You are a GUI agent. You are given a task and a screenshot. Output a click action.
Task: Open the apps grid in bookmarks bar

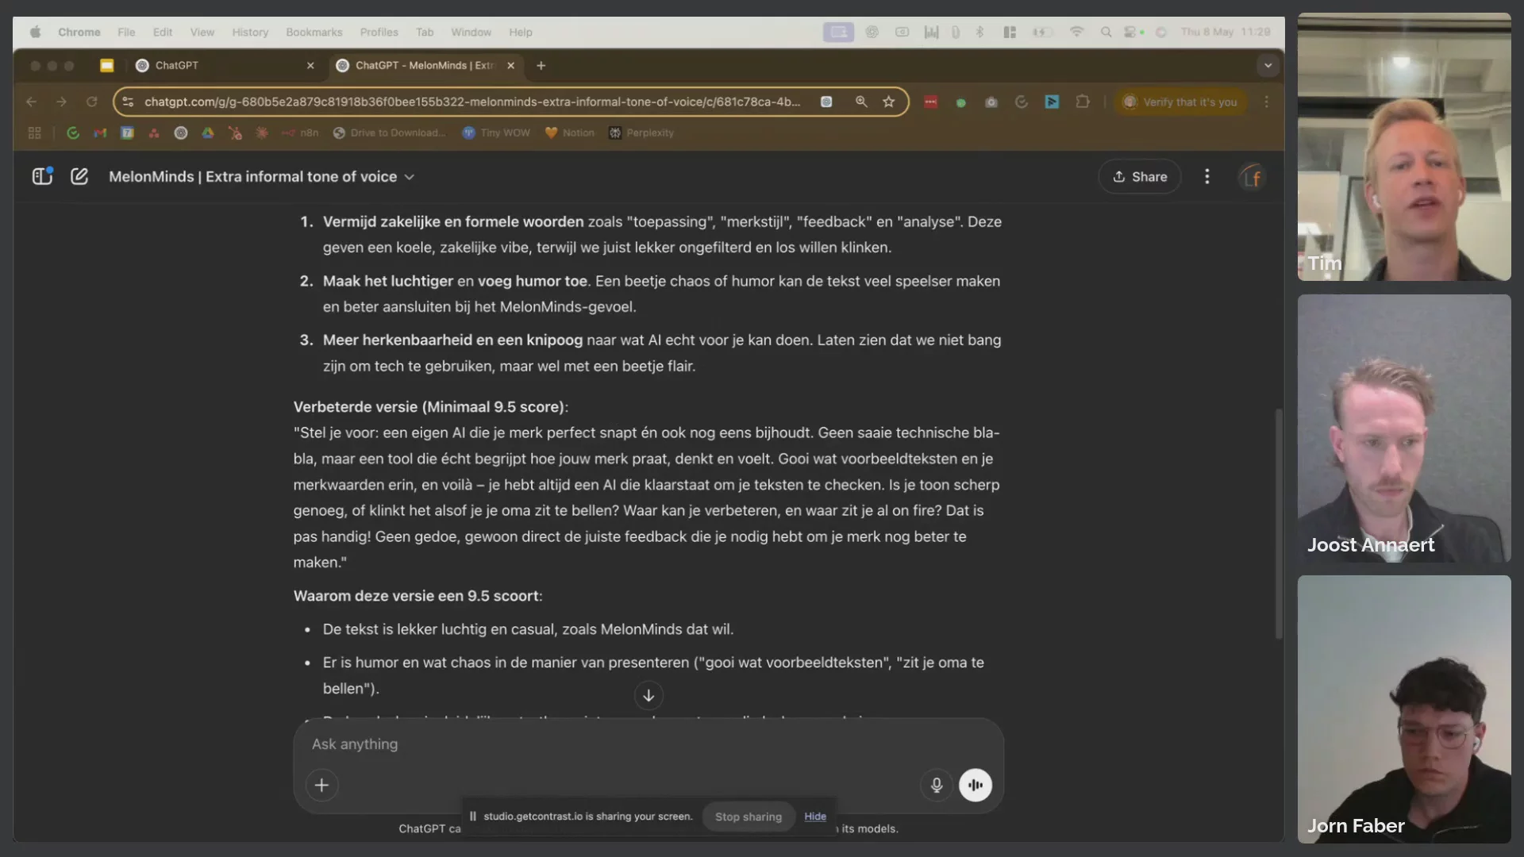34,133
